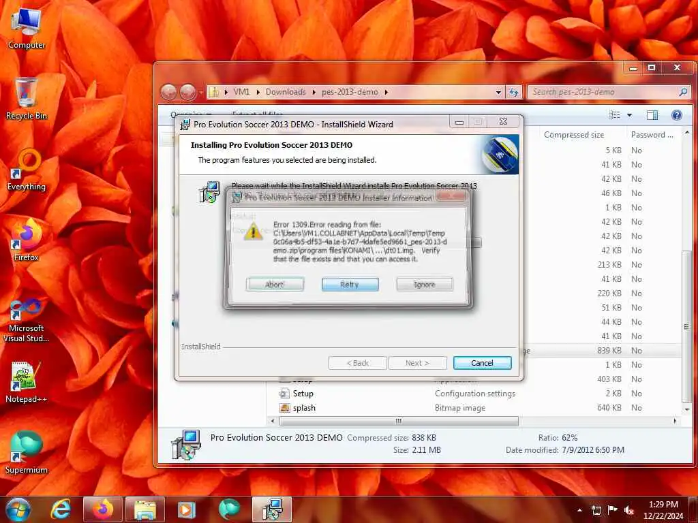This screenshot has width=698, height=523.
Task: Click Ignore in the error dialog
Action: coord(425,285)
